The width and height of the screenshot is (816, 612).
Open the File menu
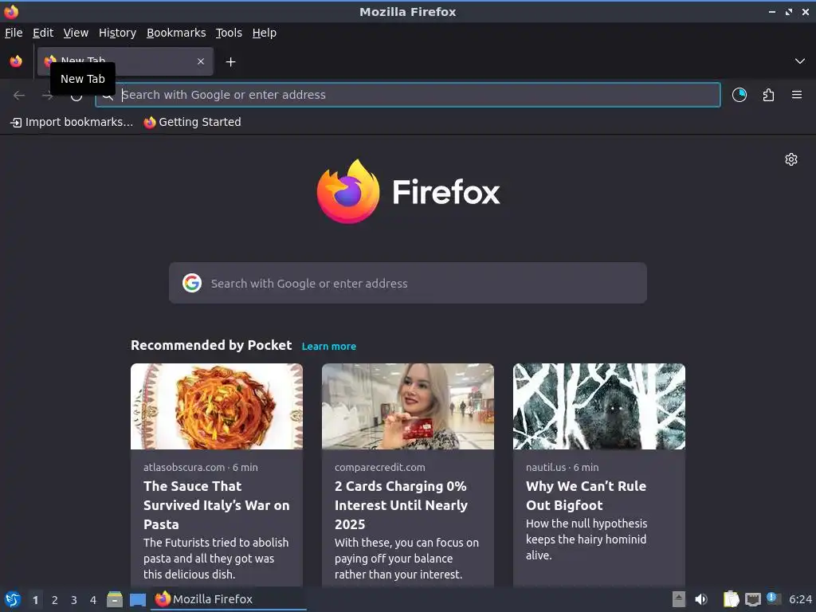[14, 33]
